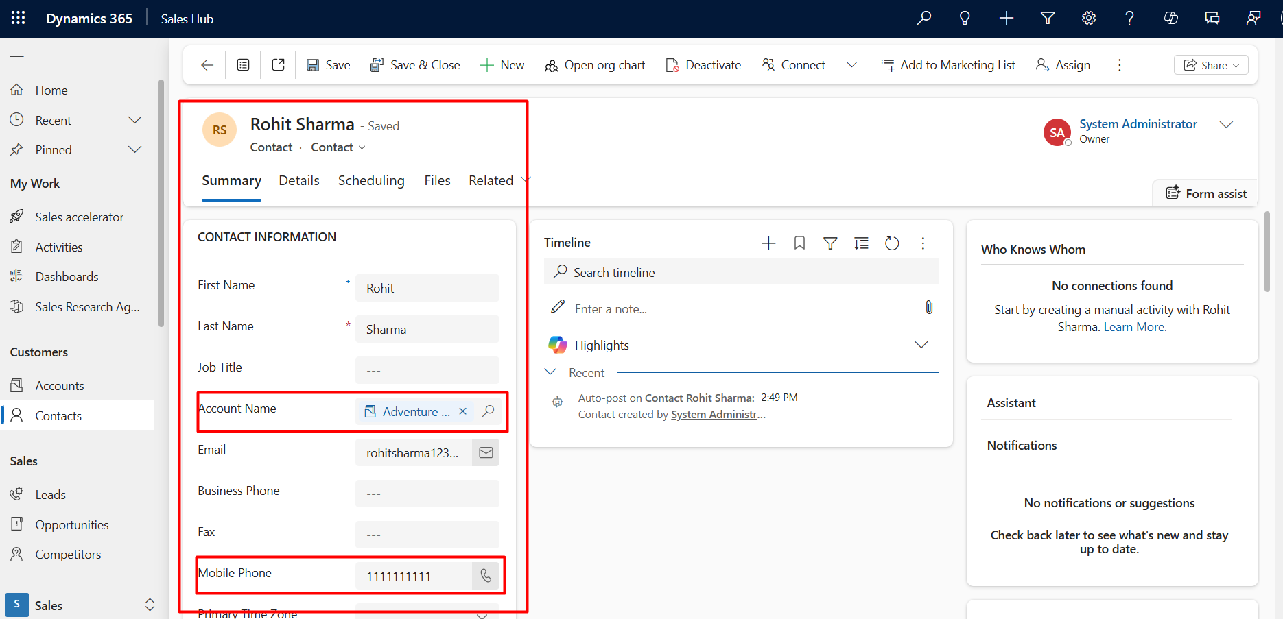Click the Job Title input field

pyautogui.click(x=427, y=370)
